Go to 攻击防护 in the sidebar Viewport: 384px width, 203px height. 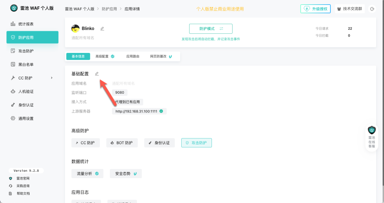coord(32,51)
